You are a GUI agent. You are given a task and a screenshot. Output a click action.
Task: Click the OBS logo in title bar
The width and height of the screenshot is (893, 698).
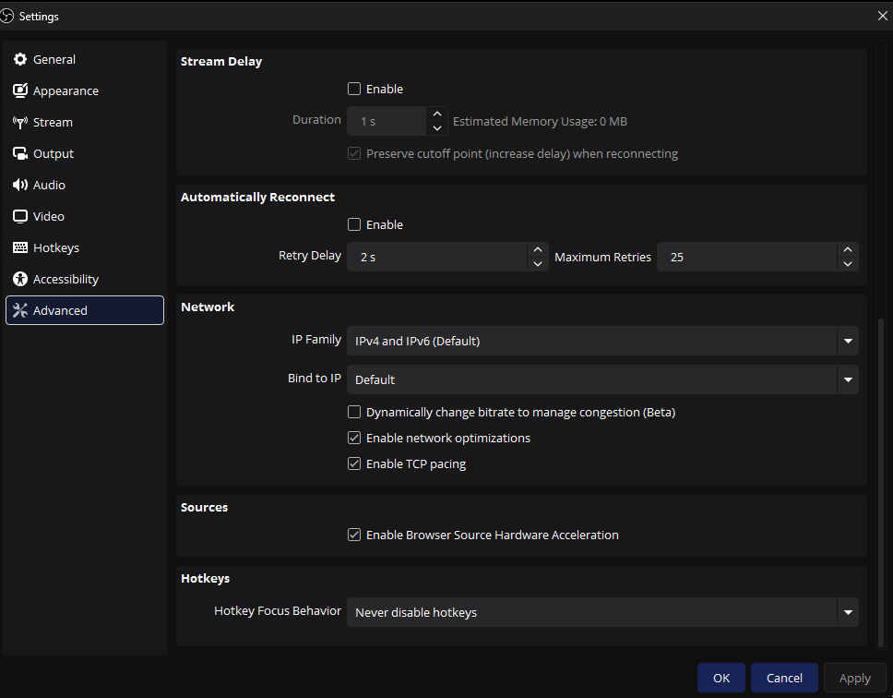click(6, 16)
